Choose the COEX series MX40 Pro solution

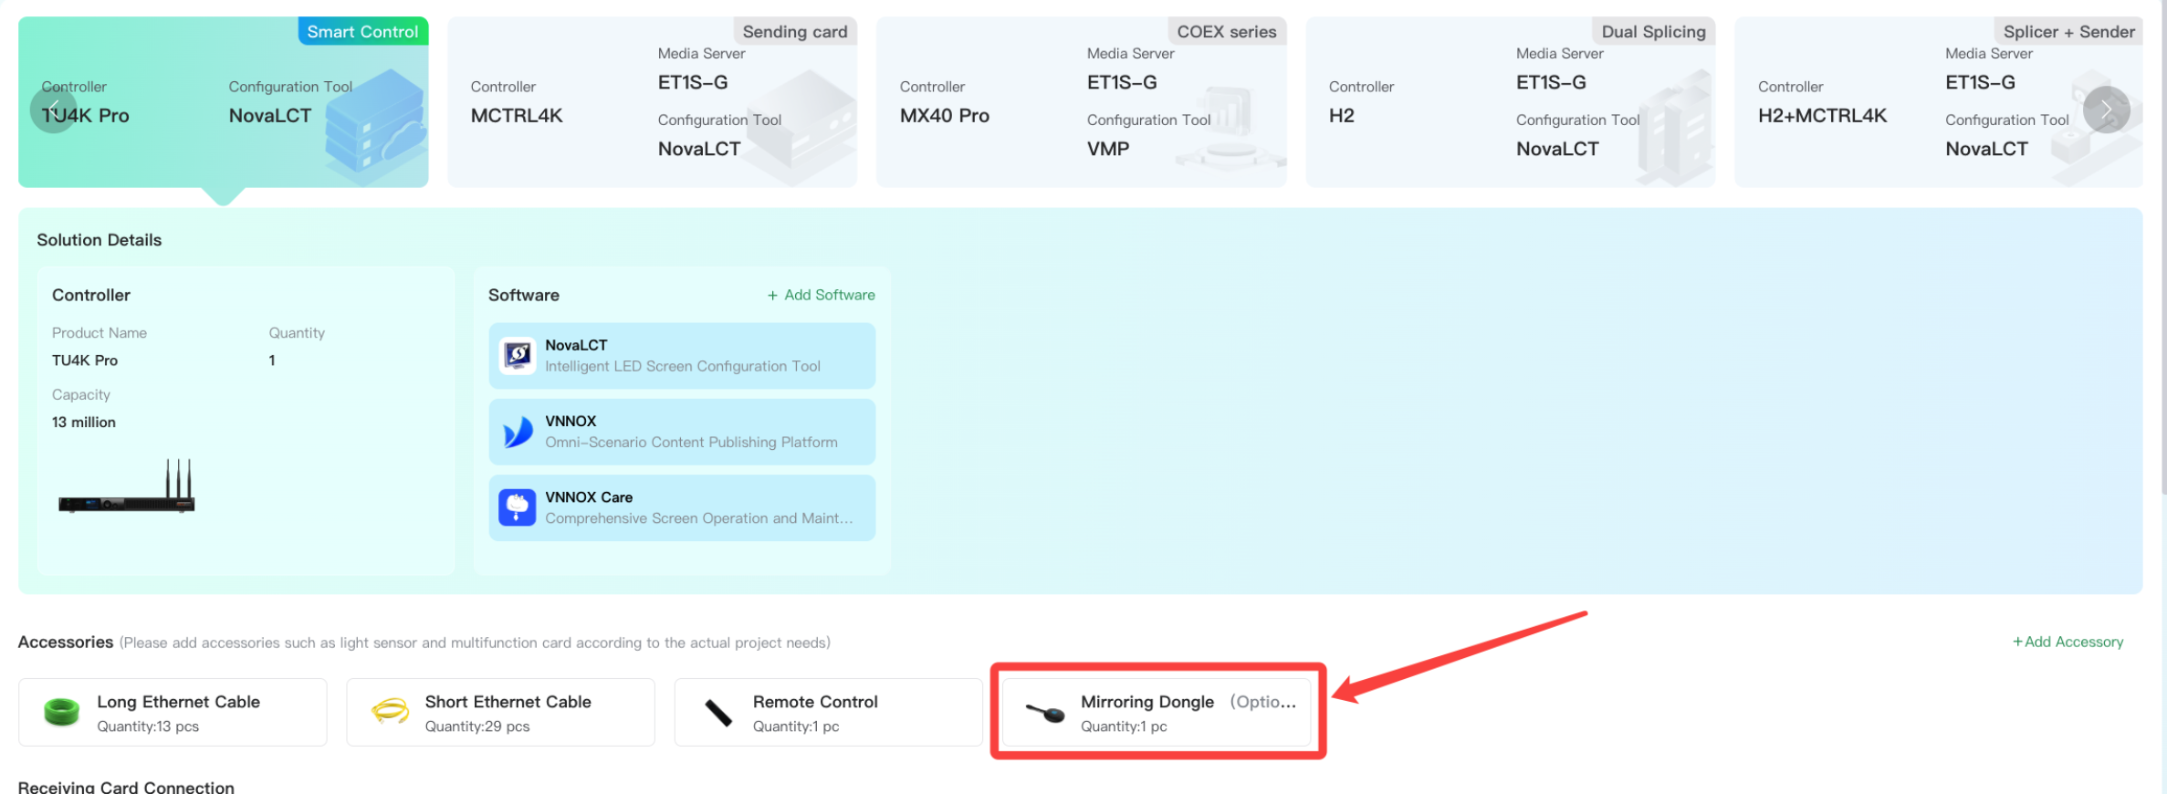tap(1081, 102)
